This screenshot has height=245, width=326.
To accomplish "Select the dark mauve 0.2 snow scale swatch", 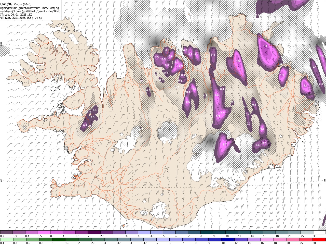I will [7, 232].
